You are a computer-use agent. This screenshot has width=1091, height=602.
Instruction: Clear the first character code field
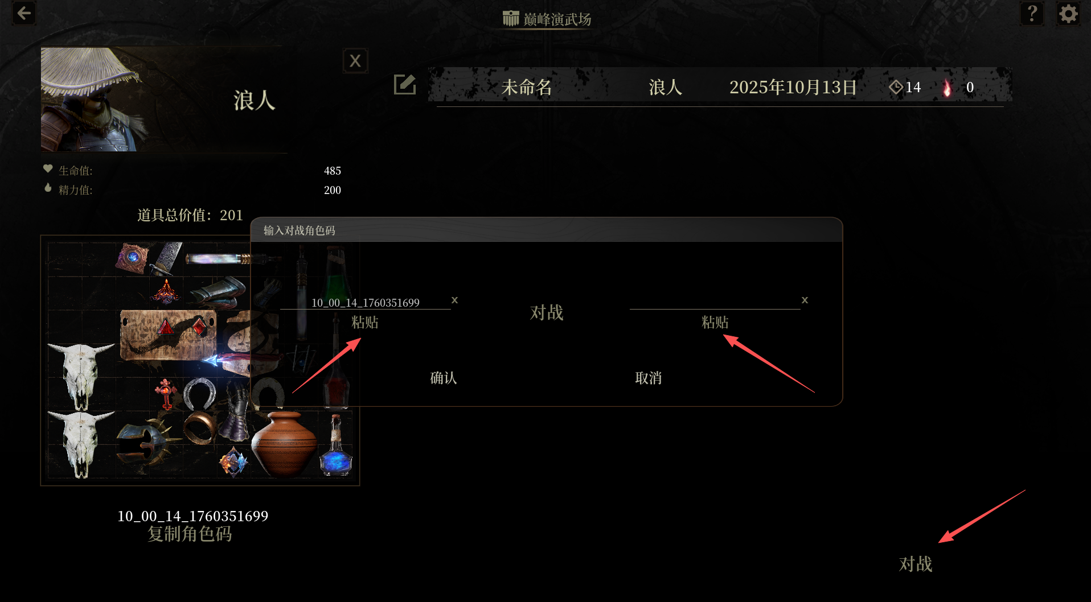coord(454,300)
